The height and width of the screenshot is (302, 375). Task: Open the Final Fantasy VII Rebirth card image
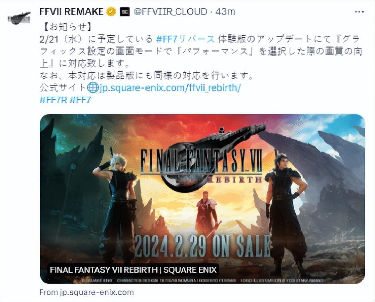tap(202, 199)
